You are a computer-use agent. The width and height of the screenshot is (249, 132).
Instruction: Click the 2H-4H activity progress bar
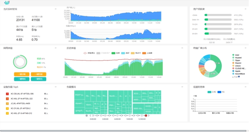pos(218,29)
